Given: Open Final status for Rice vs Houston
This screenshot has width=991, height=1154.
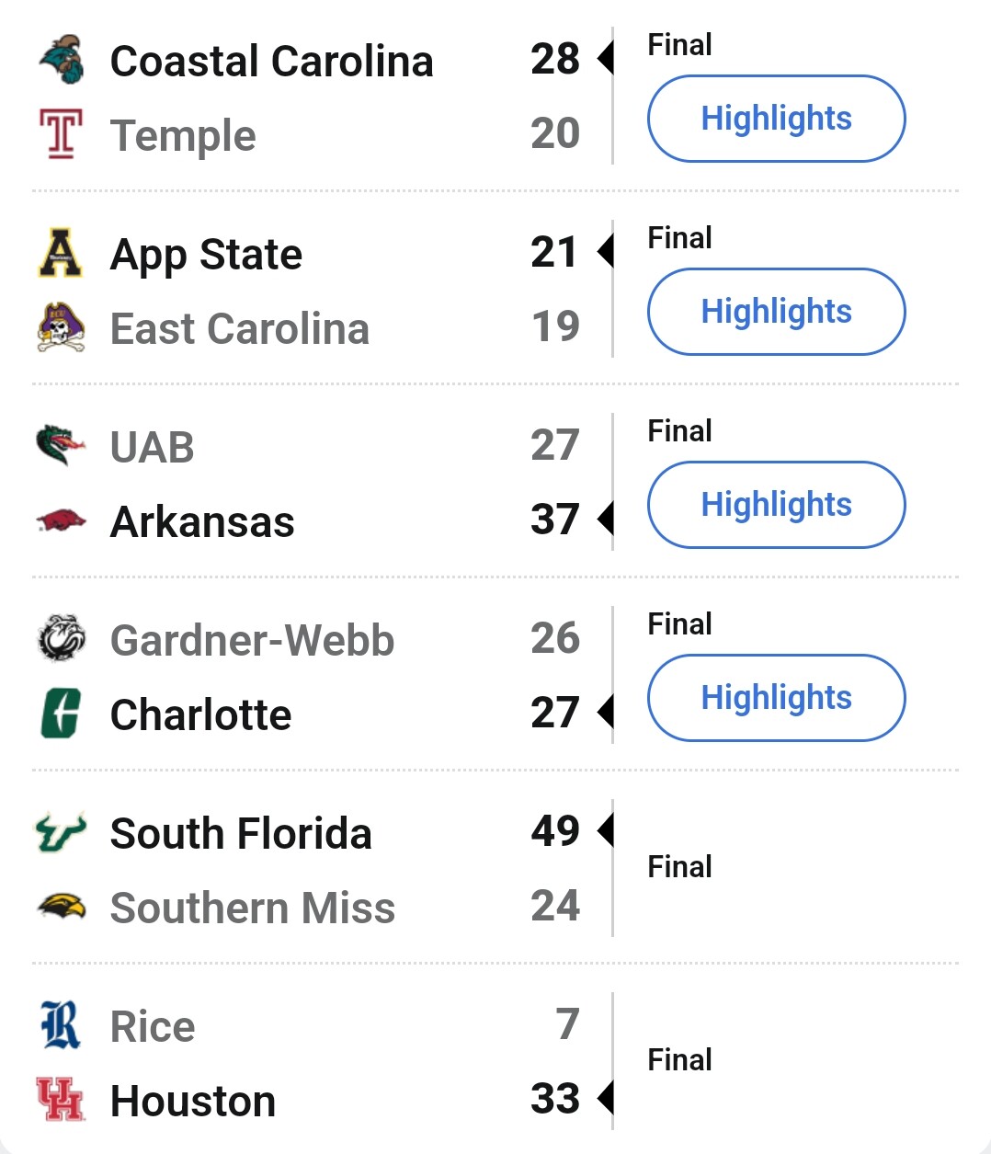Looking at the screenshot, I should [679, 1059].
